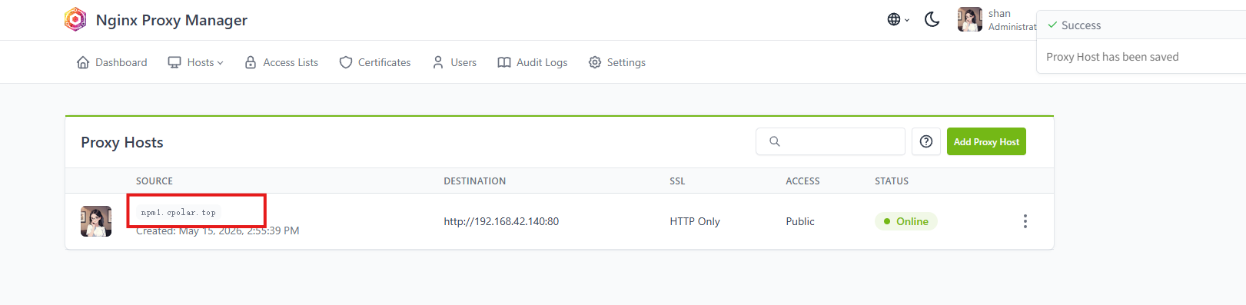
Task: Go to Dashboard tab
Action: (112, 62)
